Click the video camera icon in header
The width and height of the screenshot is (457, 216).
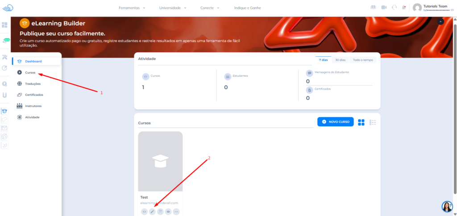[x=384, y=8]
